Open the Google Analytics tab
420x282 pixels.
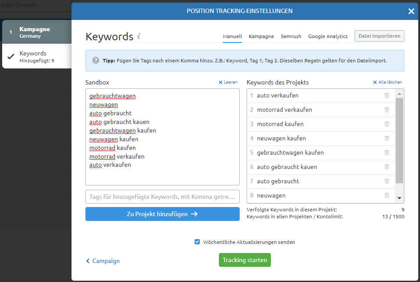pos(328,36)
